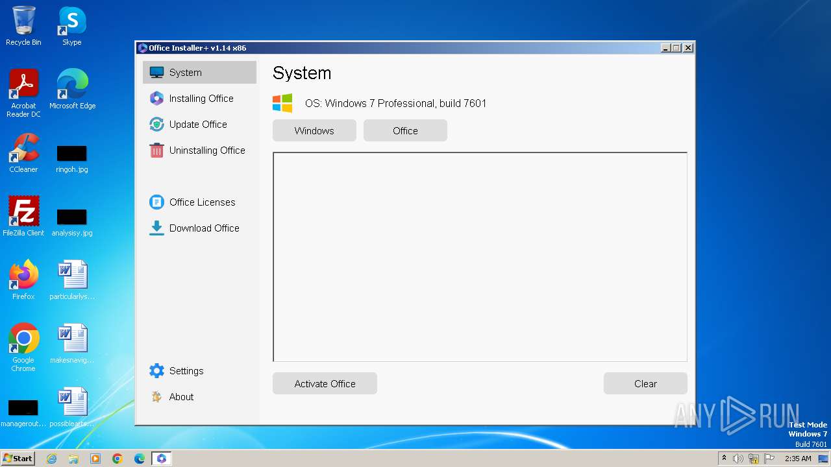Image resolution: width=831 pixels, height=467 pixels.
Task: Click the Download Office arrow icon
Action: tap(156, 228)
